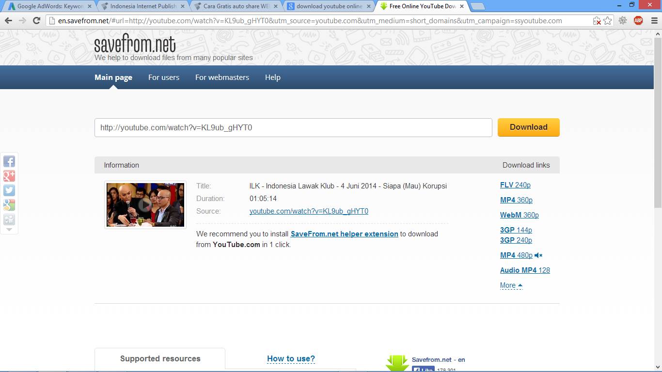Open the Savefrom.net - en page link

coord(439,359)
